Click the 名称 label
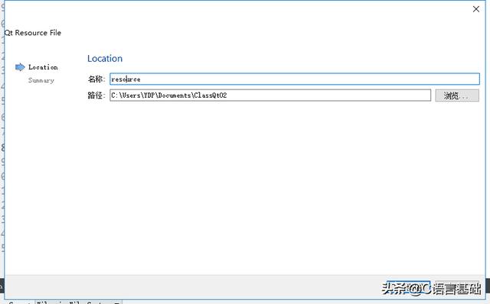 pos(96,79)
